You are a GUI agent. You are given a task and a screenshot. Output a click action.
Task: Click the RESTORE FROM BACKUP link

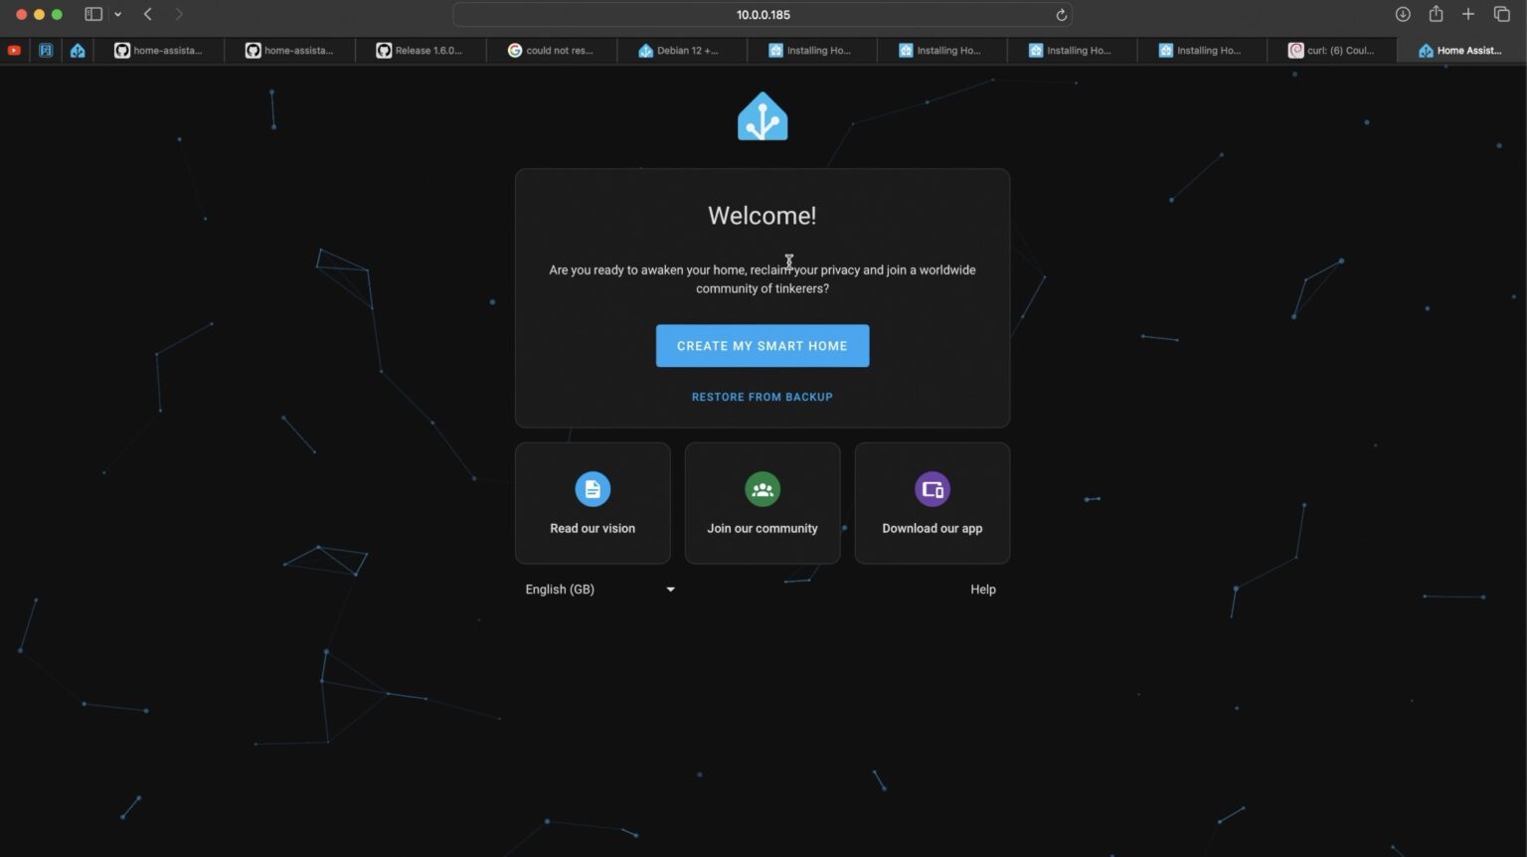click(762, 396)
